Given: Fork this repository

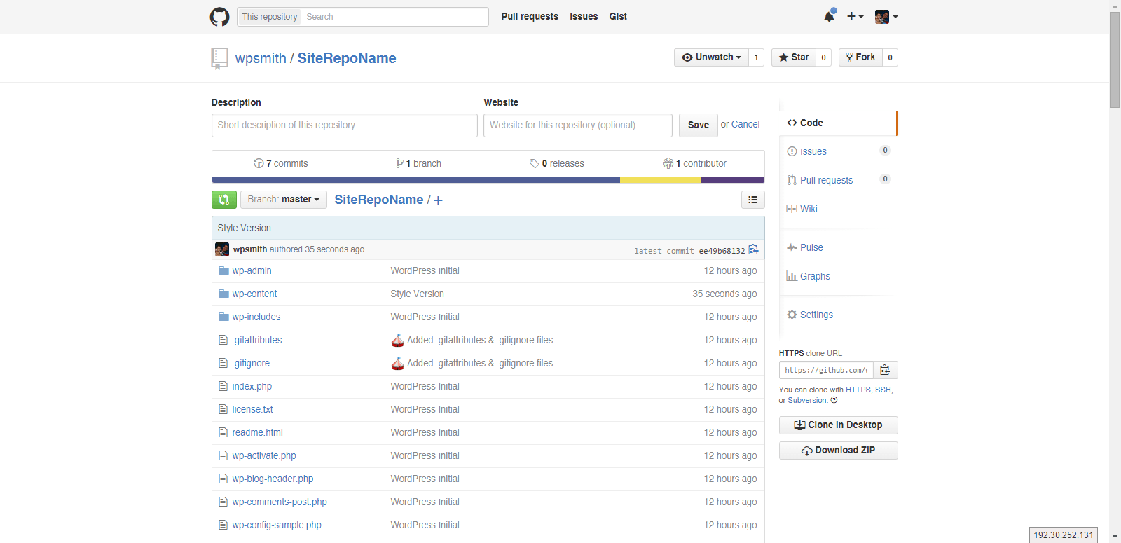Looking at the screenshot, I should pyautogui.click(x=860, y=57).
